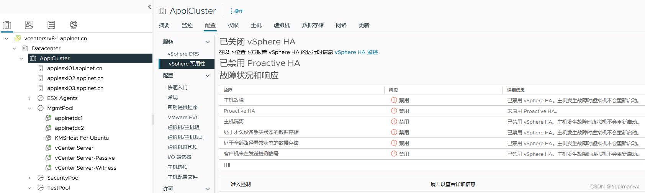Viewport: 645px width, 193px height.
Task: Collapse the TestPool resource pool
Action: click(x=29, y=188)
